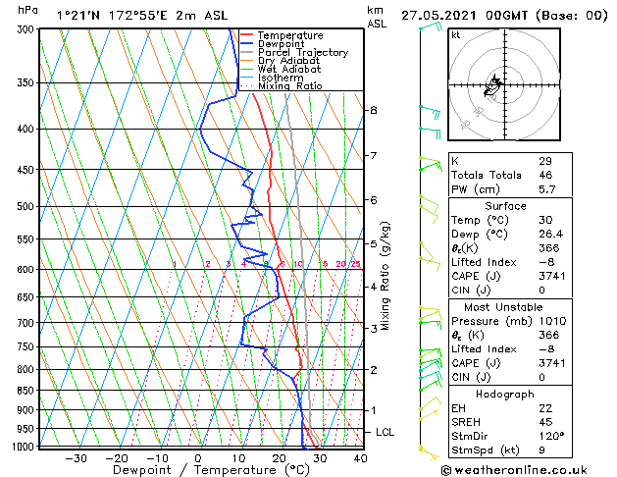Click the hodograph wind trace center
617x477 pixels.
(492, 86)
